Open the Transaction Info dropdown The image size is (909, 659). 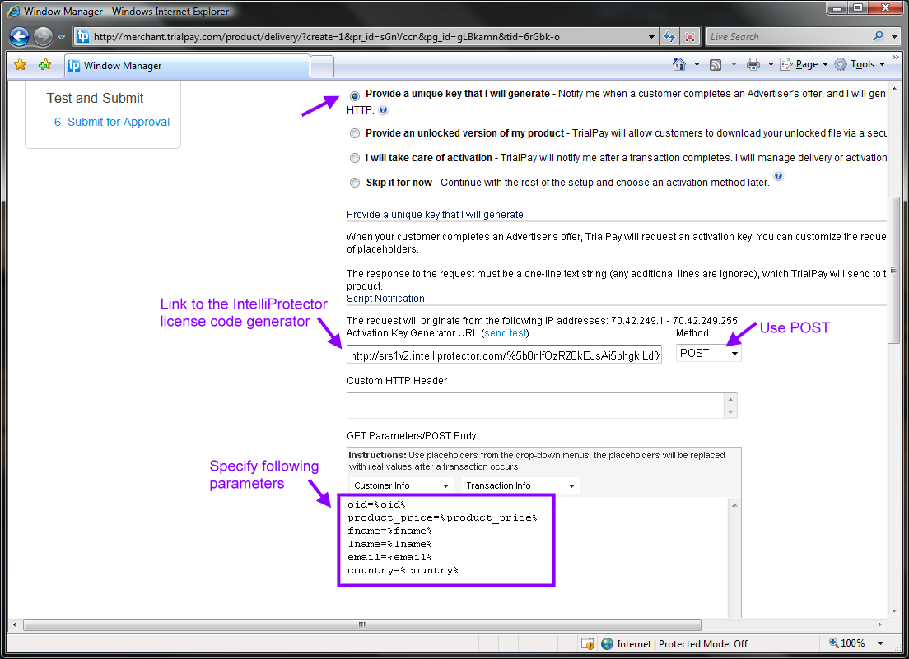520,485
